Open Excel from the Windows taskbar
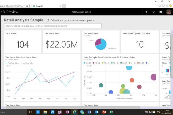 [x=111, y=112]
